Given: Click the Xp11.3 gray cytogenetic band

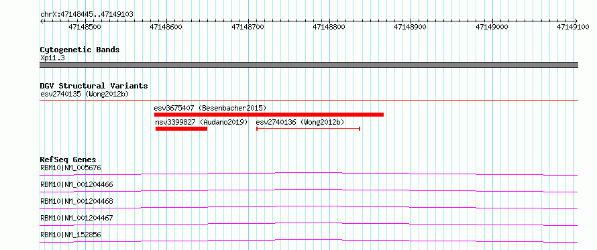Looking at the screenshot, I should pyautogui.click(x=309, y=65).
